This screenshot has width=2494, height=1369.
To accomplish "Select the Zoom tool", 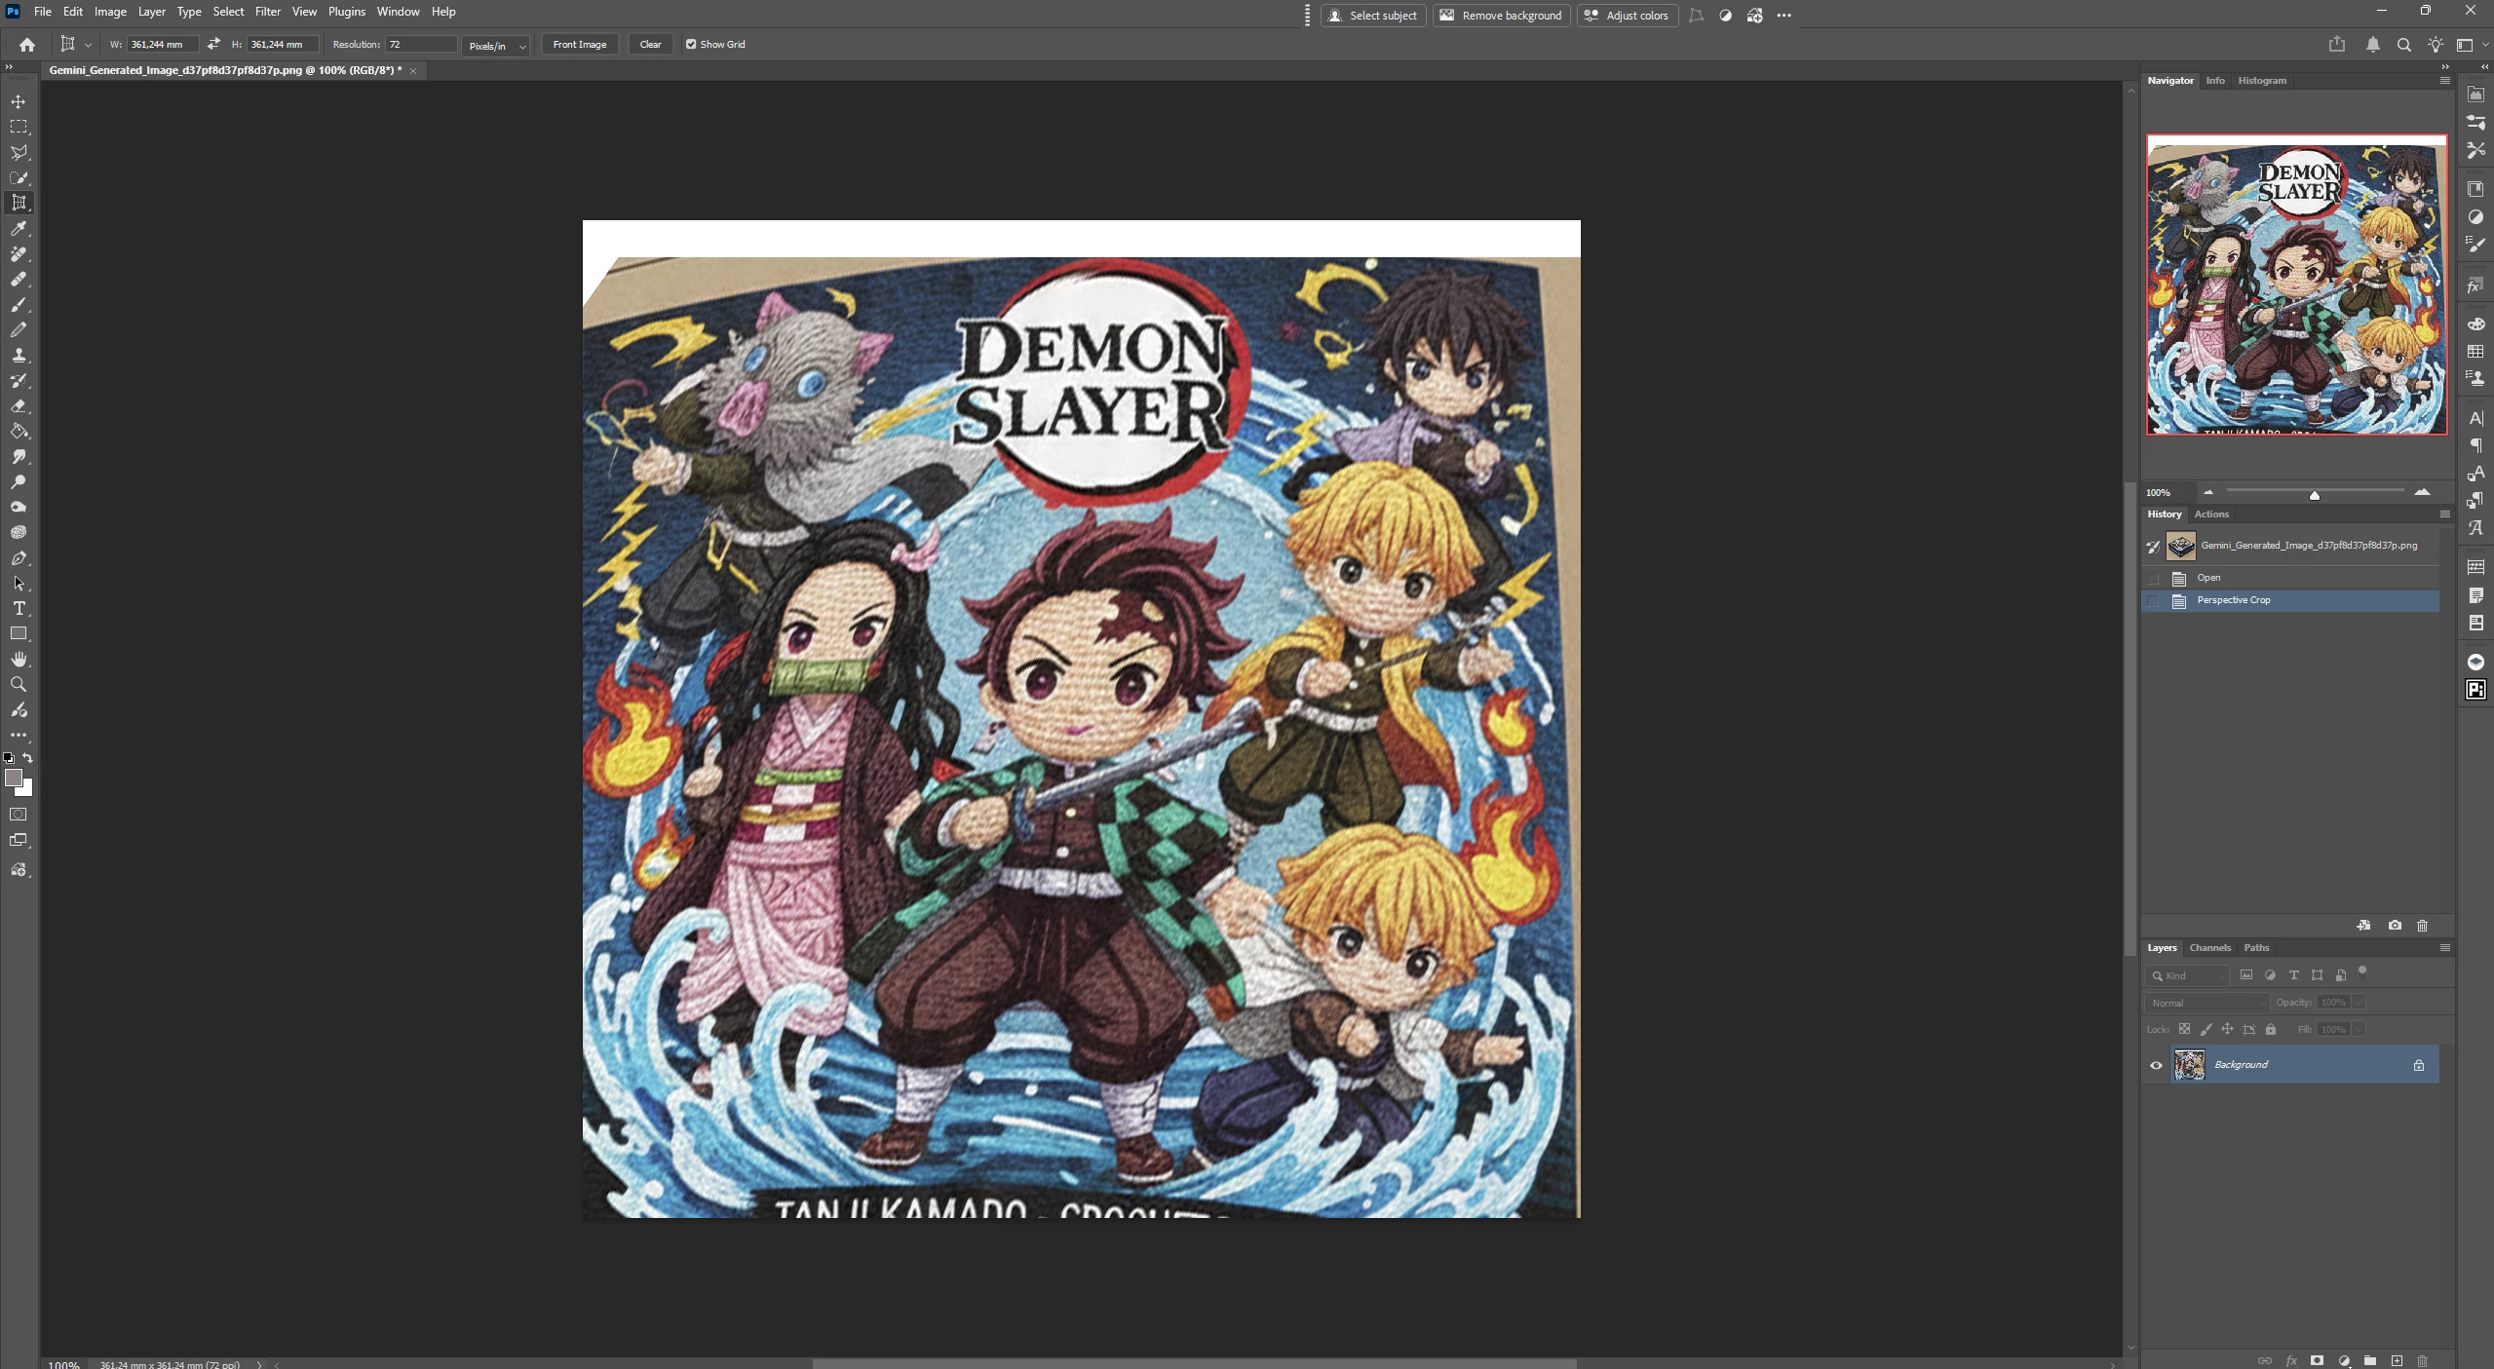I will pos(19,685).
